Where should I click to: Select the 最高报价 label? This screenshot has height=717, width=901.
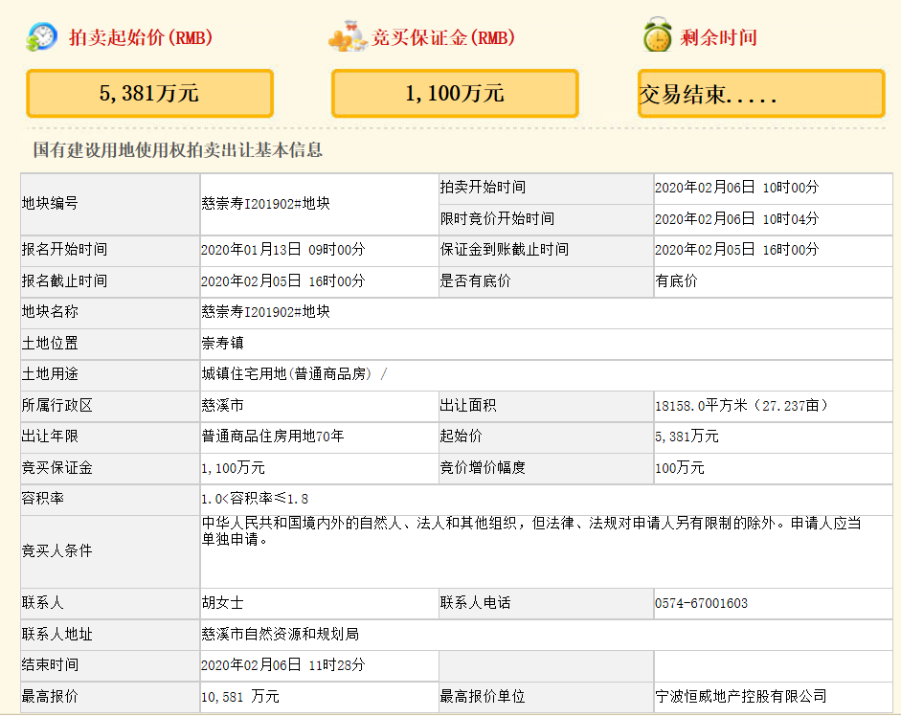click(x=50, y=696)
